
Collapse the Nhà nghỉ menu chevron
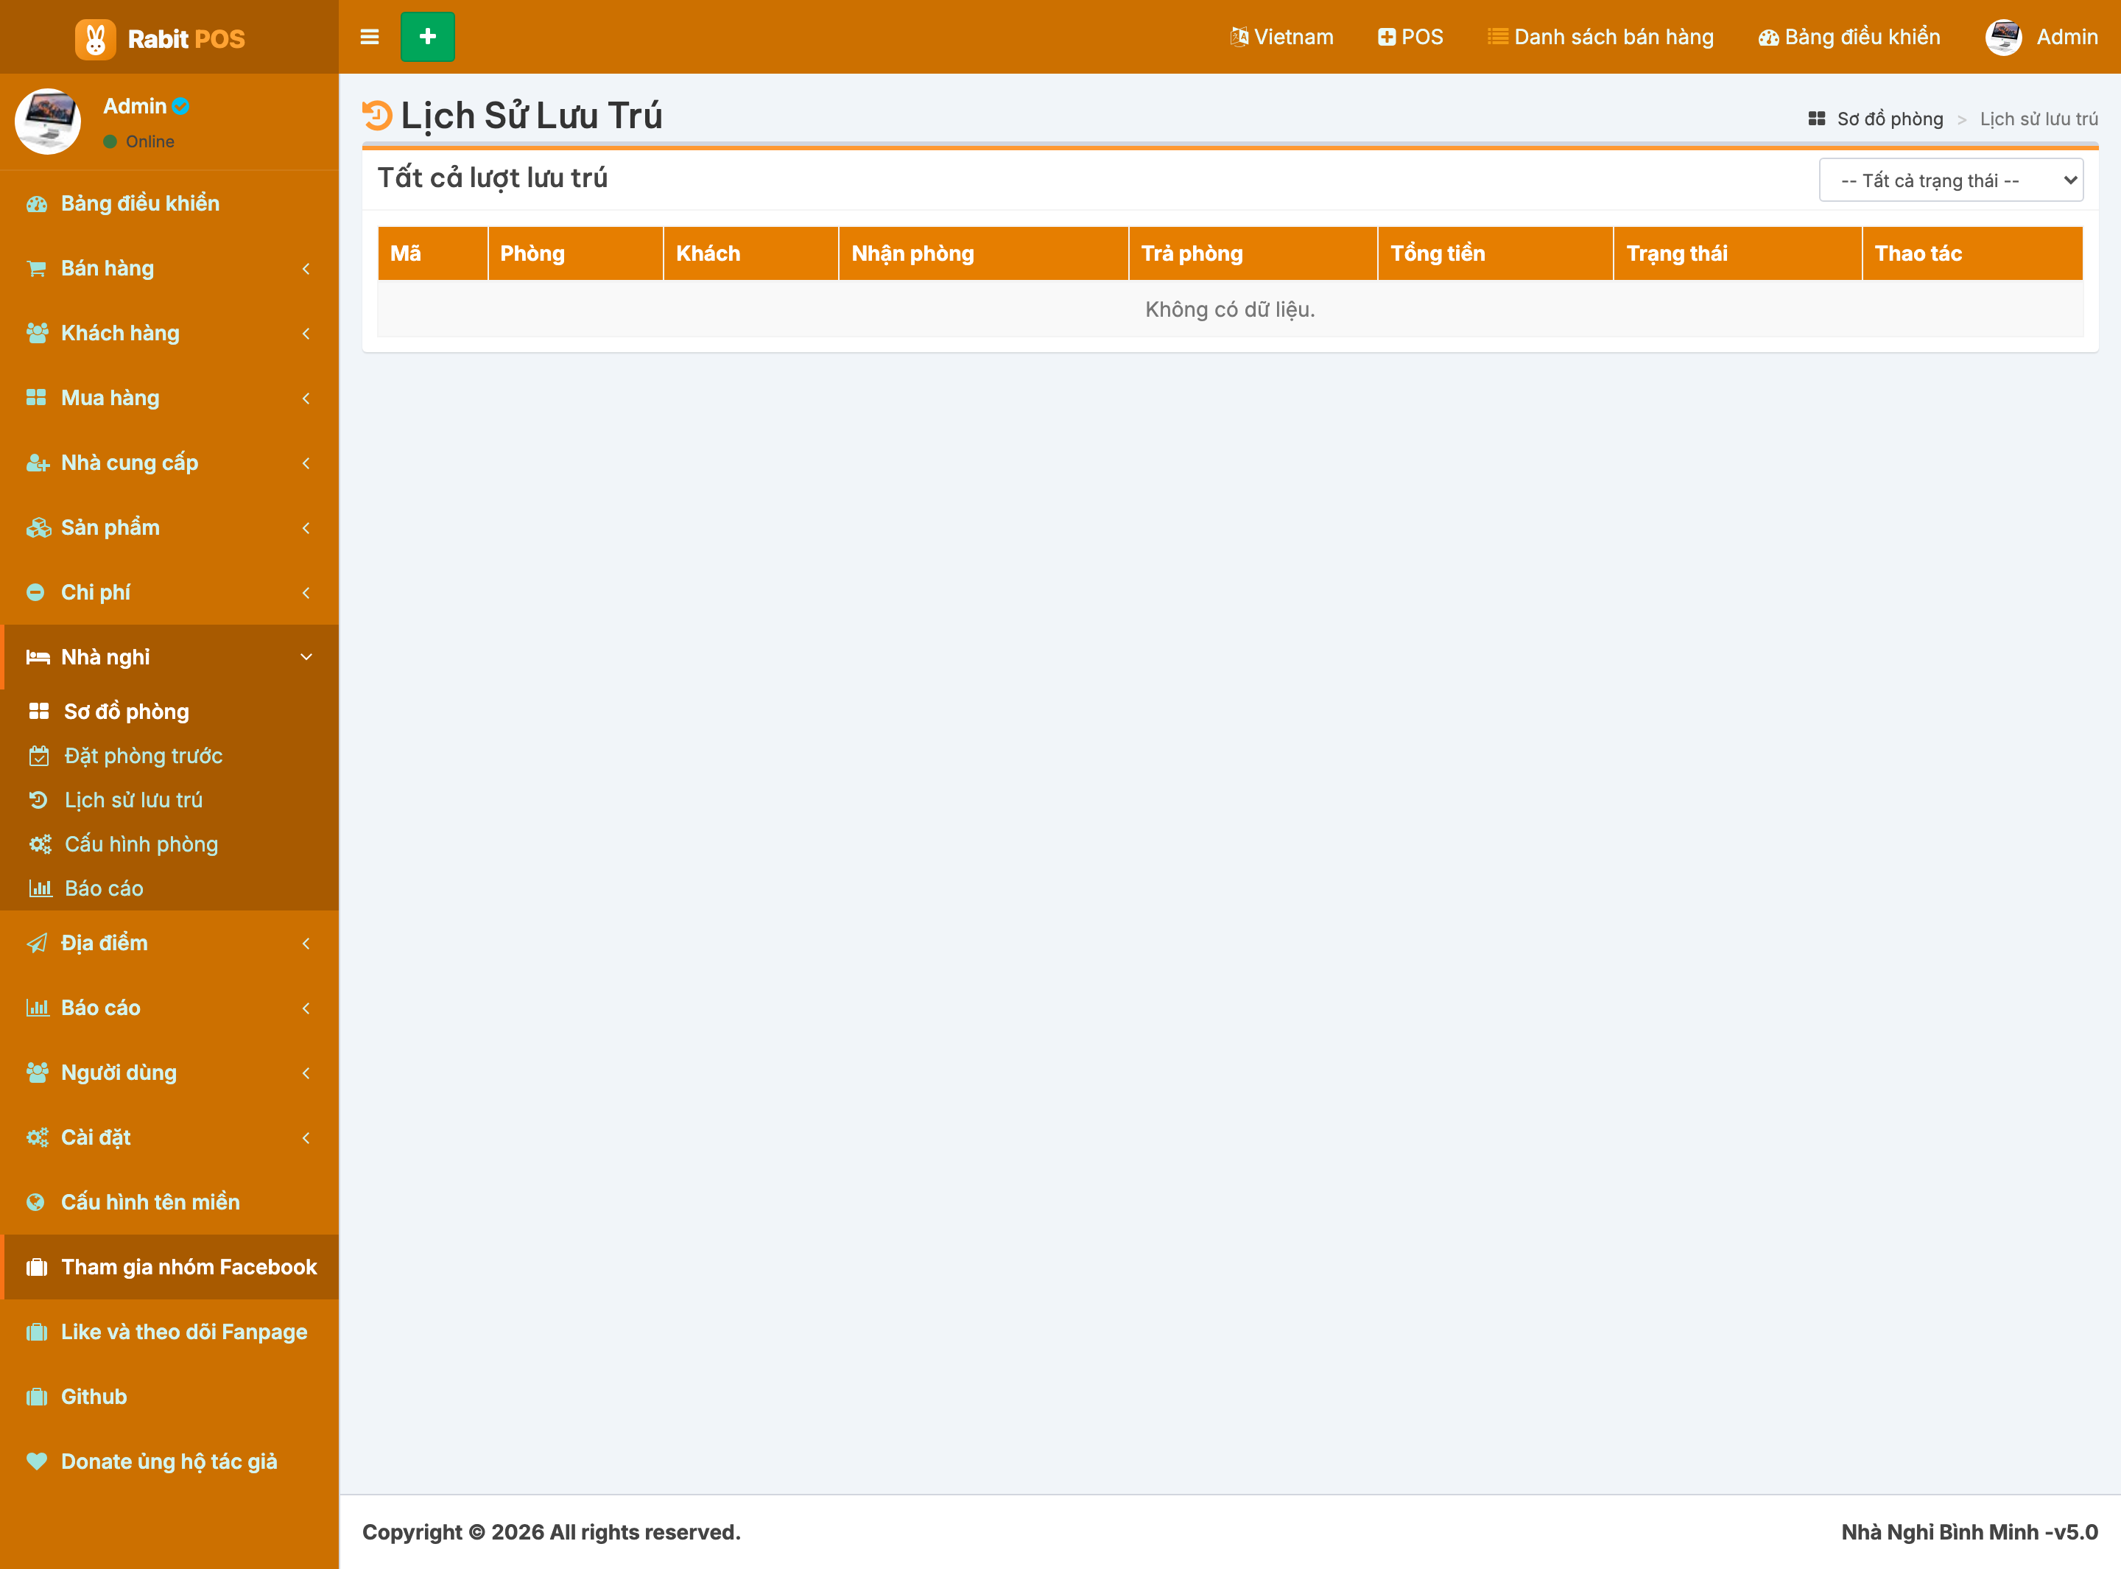pos(306,657)
